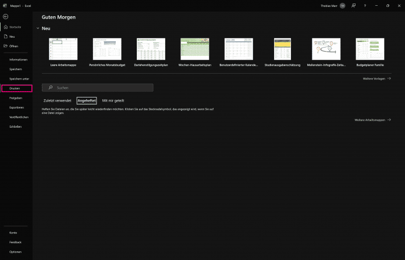Click the magnifier icon in the search box
The image size is (405, 260).
51,88
